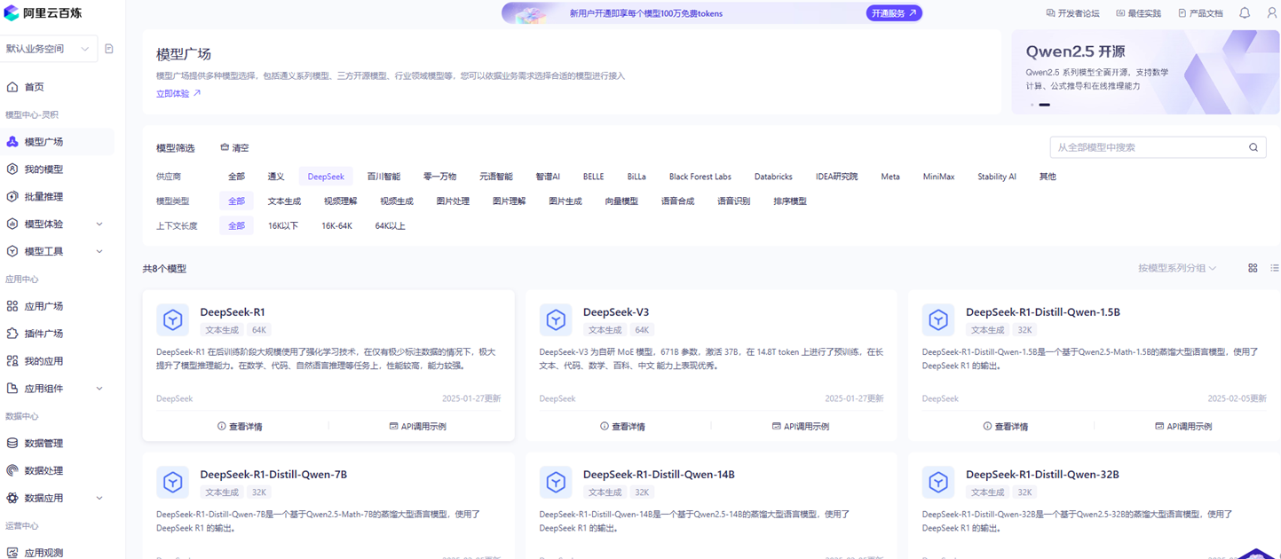1281x559 pixels.
Task: Click the 我的模型 sidebar icon
Action: click(12, 169)
